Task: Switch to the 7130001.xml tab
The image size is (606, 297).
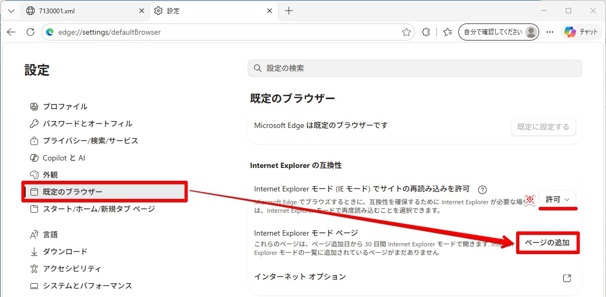Action: (x=85, y=11)
